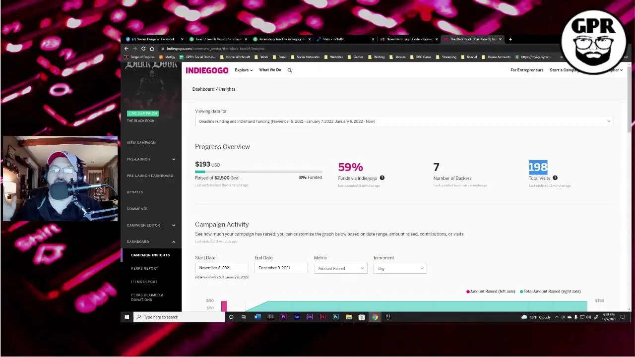Toggle Total Amount Raised right axis legend swatch
This screenshot has width=635, height=357.
[521, 292]
